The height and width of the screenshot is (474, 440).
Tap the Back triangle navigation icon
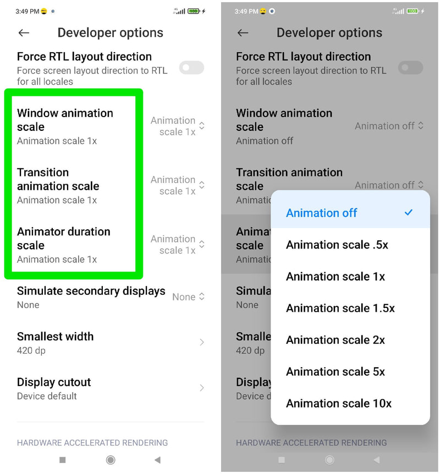point(158,460)
